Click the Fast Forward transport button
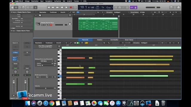Viewport: 191px width, 107px height. coord(57,7)
